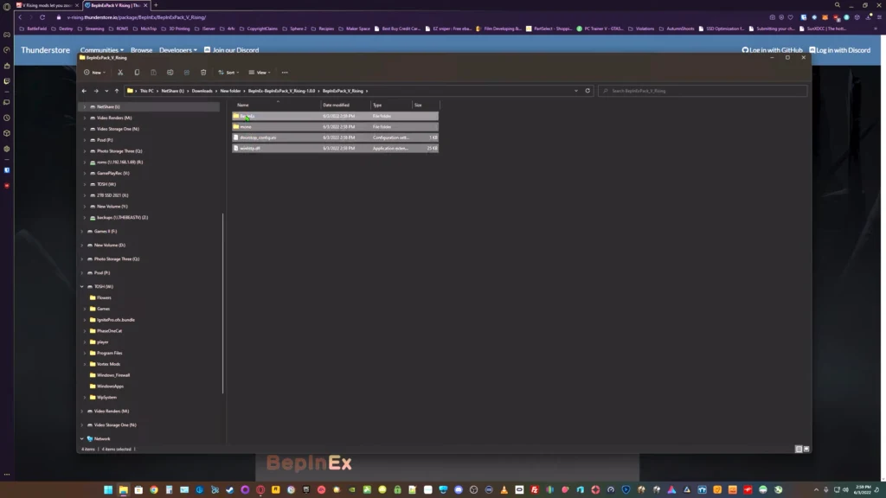The width and height of the screenshot is (886, 498).
Task: Click the Search BepInExPack_V_Rising box
Action: tap(703, 91)
